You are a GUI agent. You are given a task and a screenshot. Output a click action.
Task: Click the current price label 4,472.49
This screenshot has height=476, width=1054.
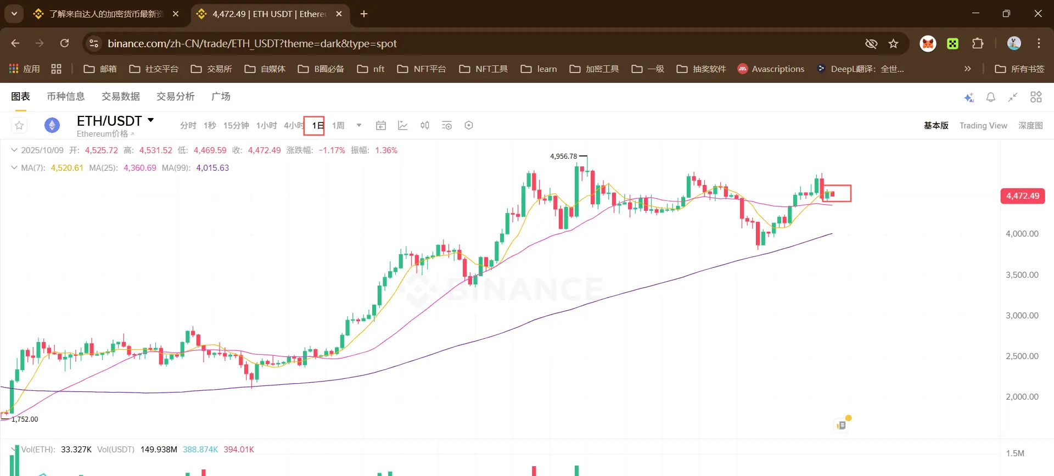(x=1023, y=196)
